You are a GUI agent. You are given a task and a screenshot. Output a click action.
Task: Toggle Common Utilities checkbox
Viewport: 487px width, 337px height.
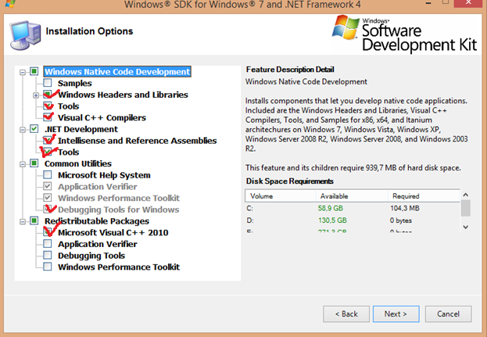tap(34, 163)
